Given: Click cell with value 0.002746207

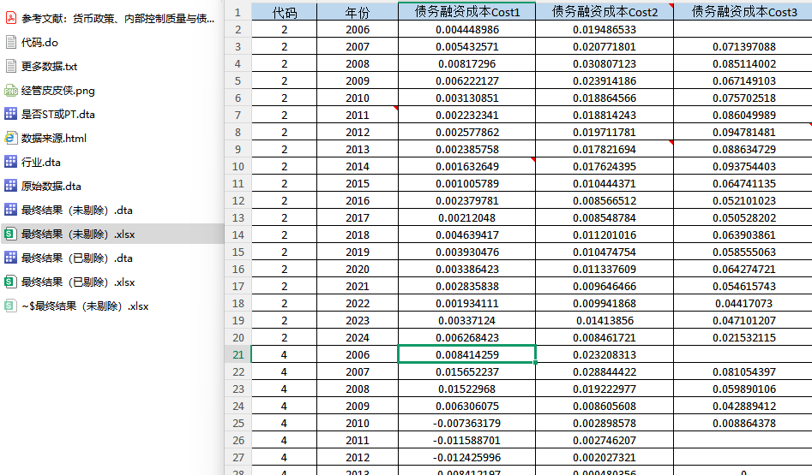Looking at the screenshot, I should (x=604, y=440).
